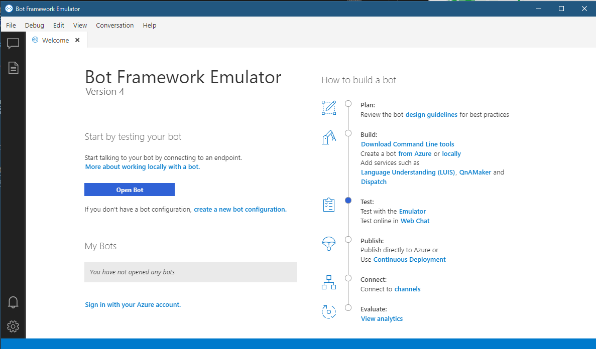Open the Help menu

[150, 26]
